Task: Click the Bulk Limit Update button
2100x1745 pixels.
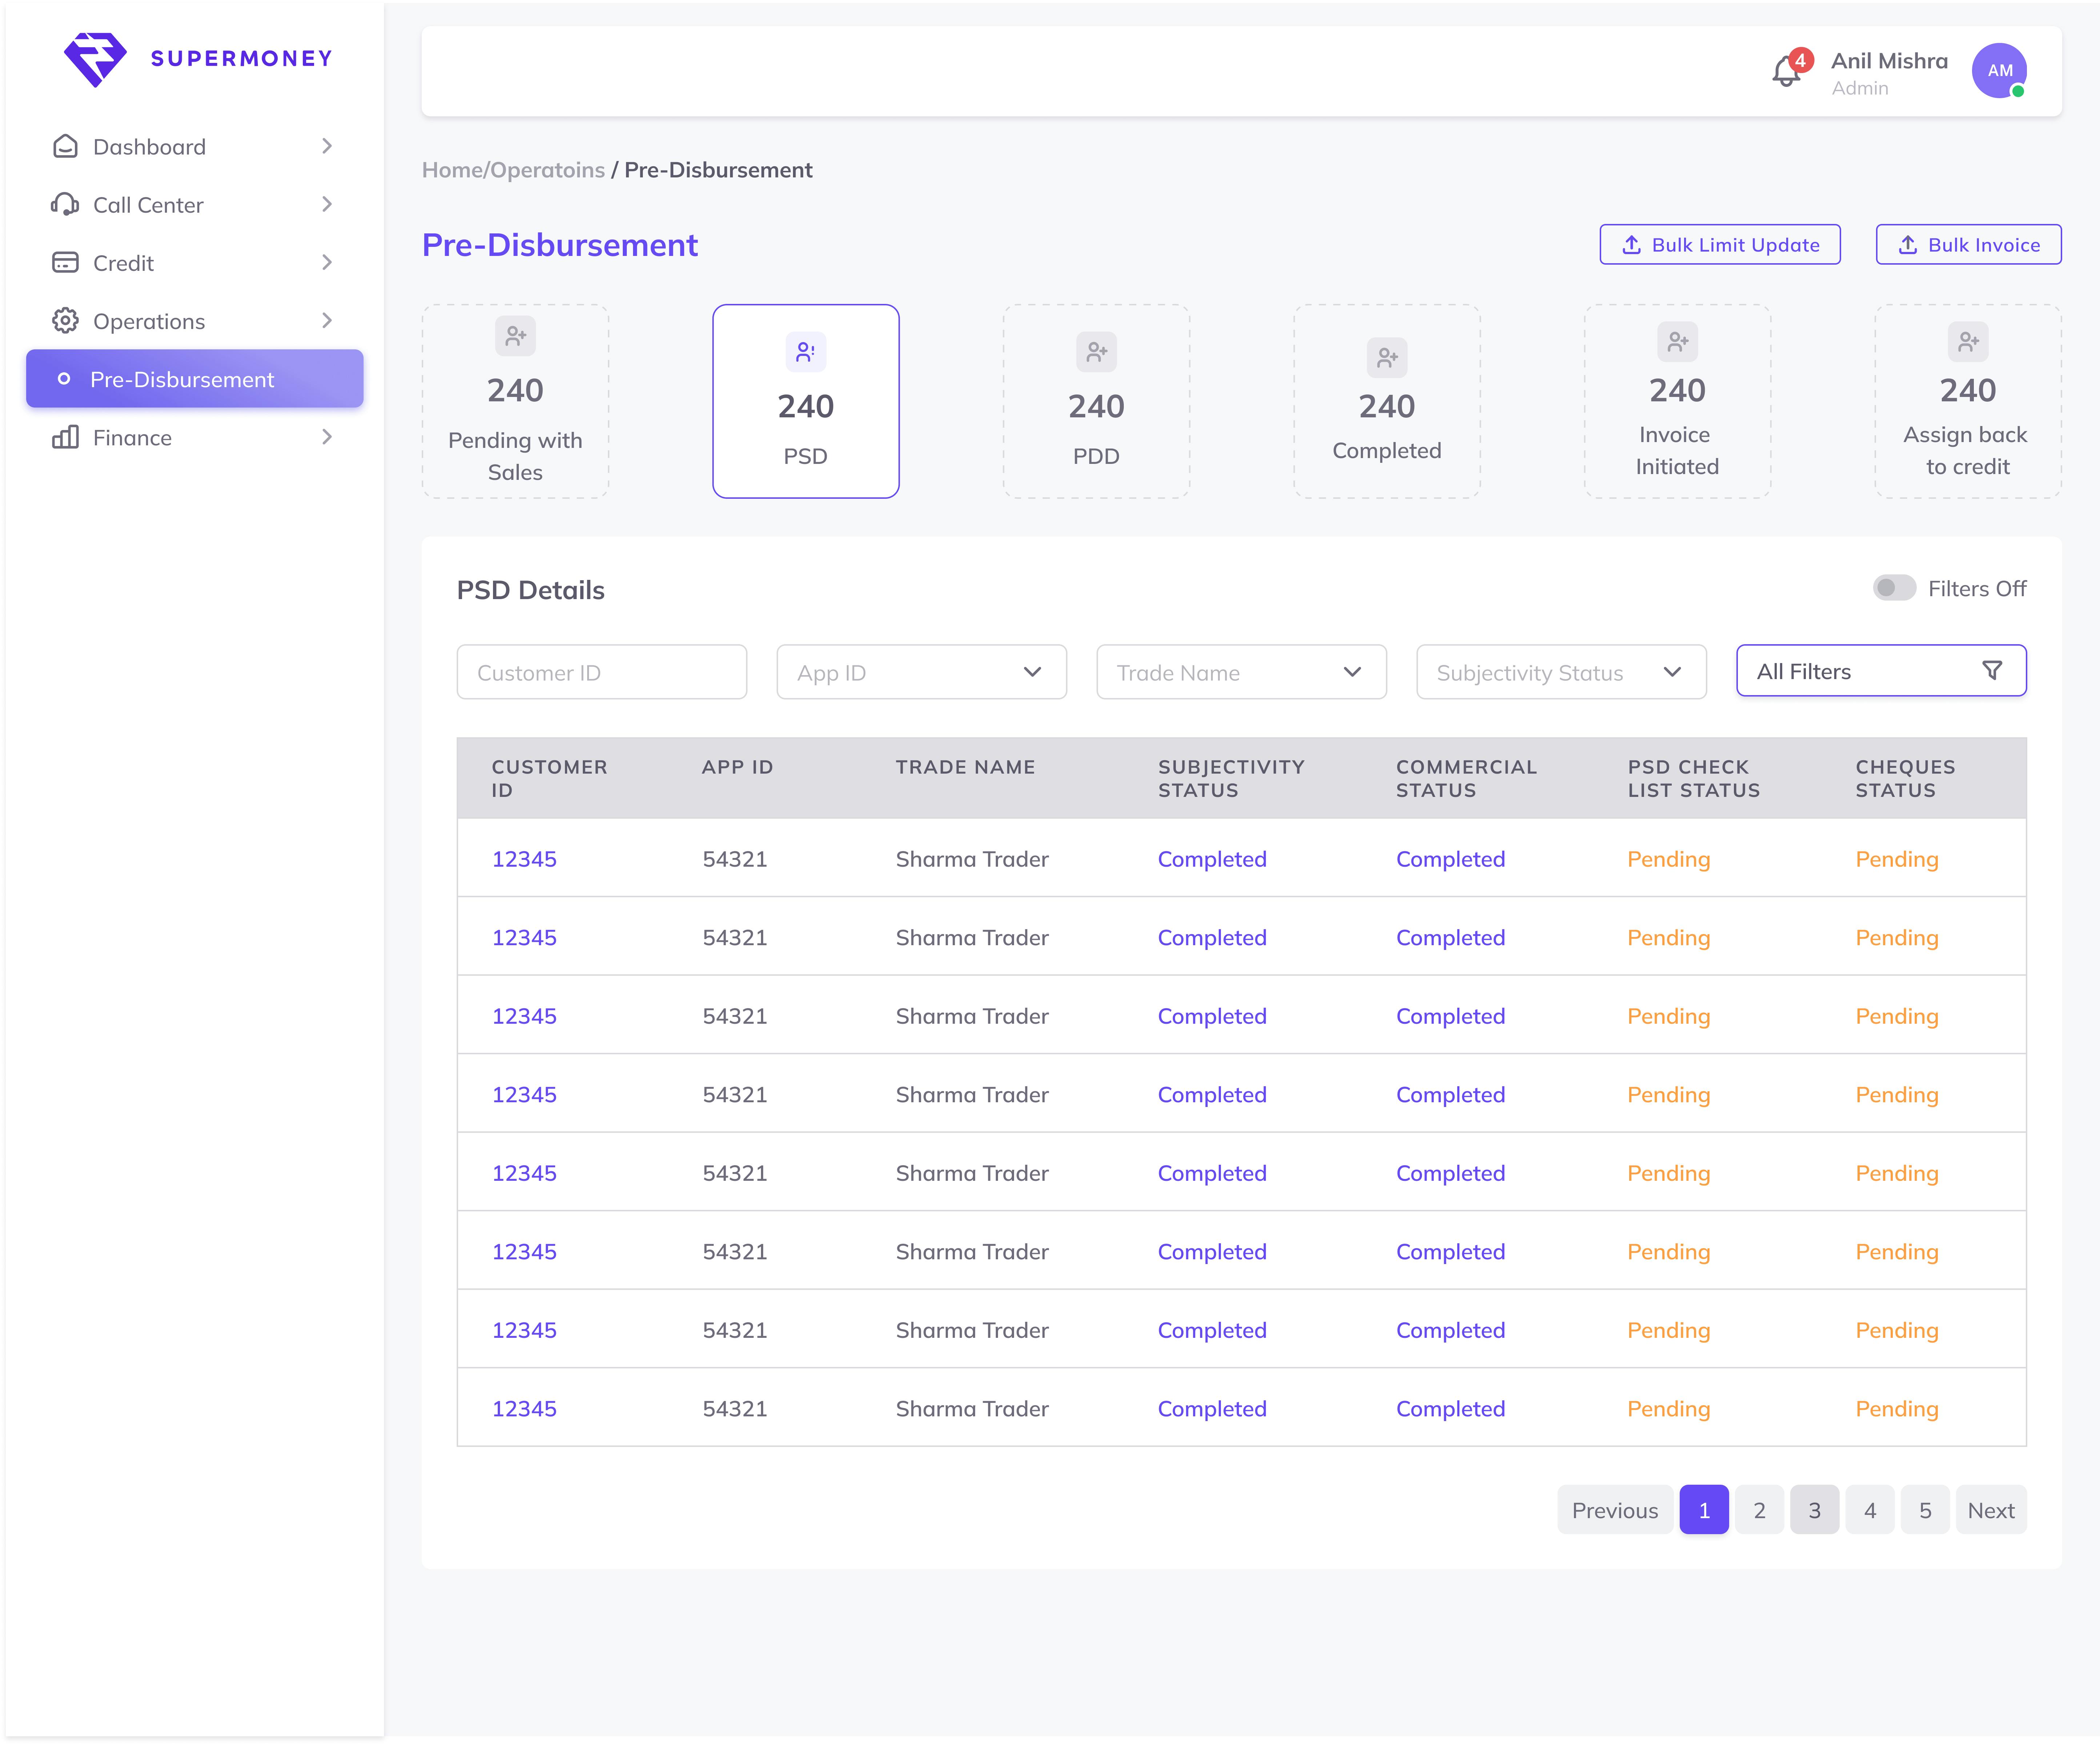Action: coord(1720,245)
